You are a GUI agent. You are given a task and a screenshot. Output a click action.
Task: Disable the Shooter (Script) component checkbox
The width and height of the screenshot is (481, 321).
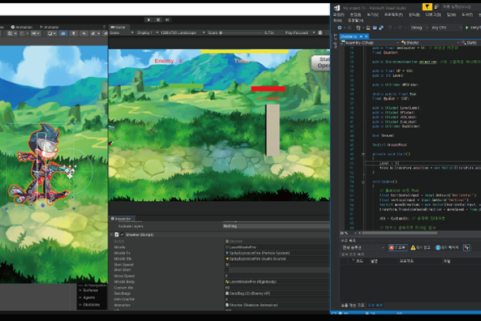[x=122, y=234]
